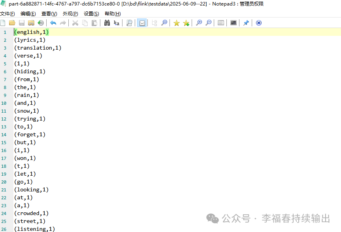Open the 查看(V) menu

point(49,14)
